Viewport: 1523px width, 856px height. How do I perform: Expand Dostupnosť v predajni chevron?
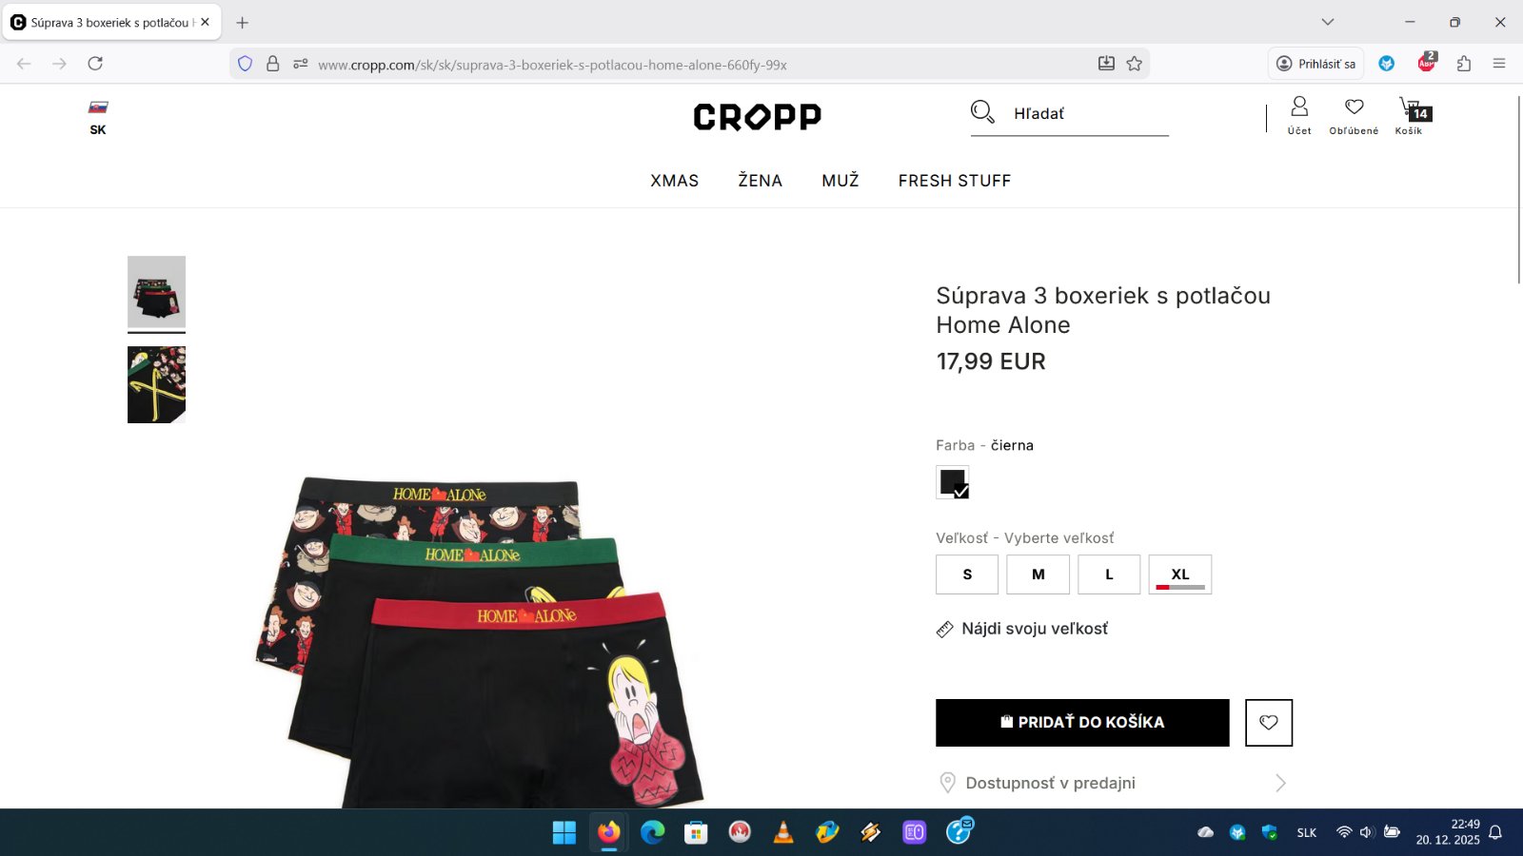(1280, 783)
